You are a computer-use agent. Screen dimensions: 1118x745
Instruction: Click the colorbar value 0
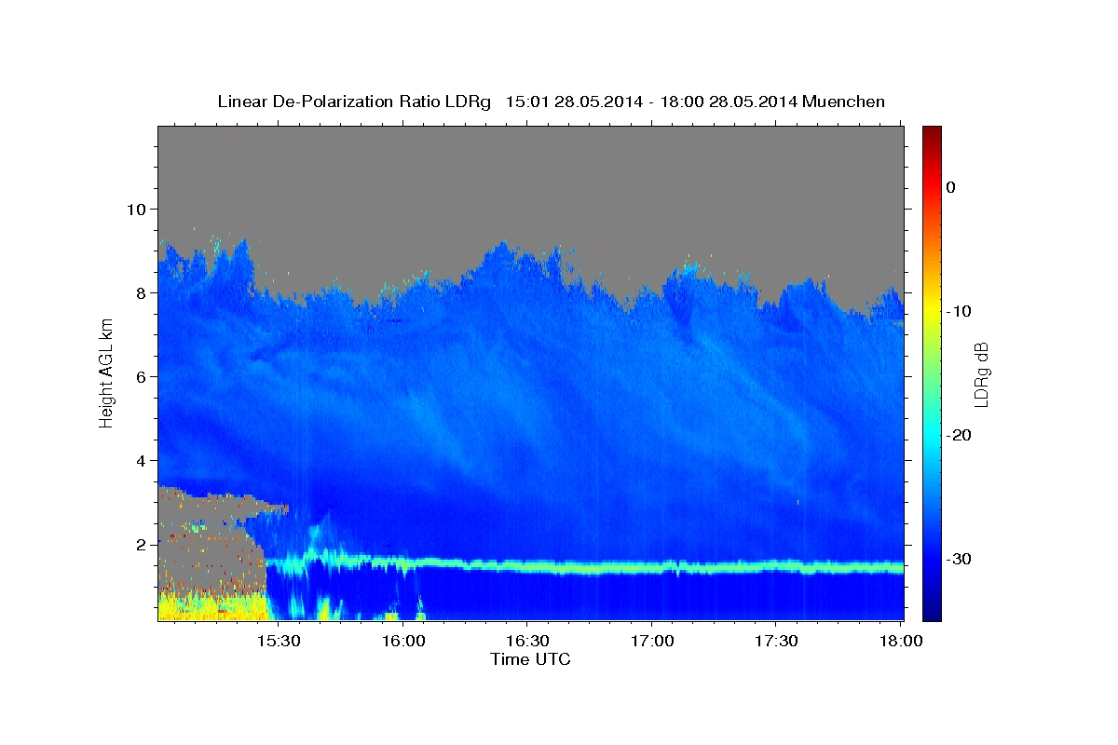[950, 187]
